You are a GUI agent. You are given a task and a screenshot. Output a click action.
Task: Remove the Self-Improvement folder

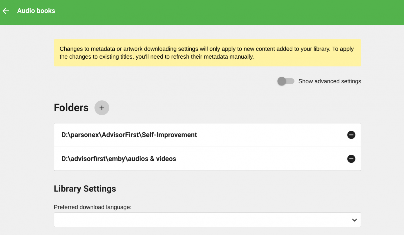(x=351, y=135)
